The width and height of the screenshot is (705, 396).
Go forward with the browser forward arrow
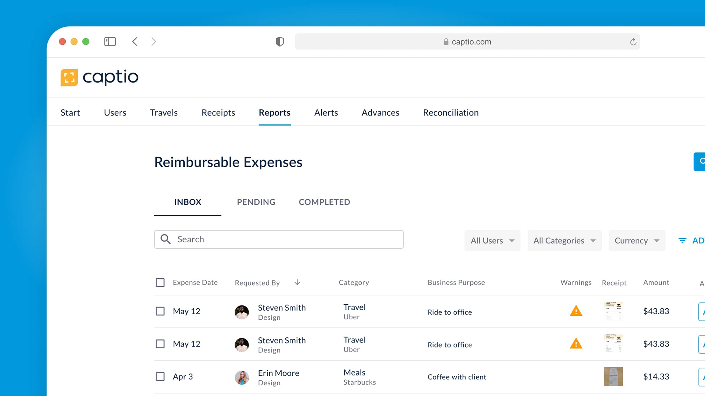pyautogui.click(x=154, y=41)
